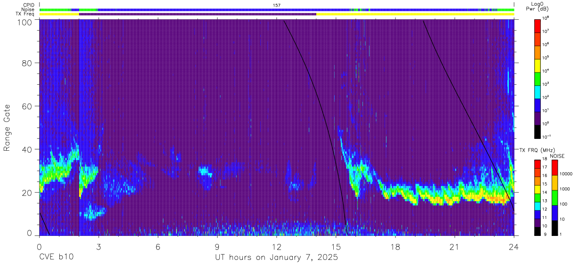Click the CVE b10 radar beam label
578x267 pixels.
[x=56, y=258]
